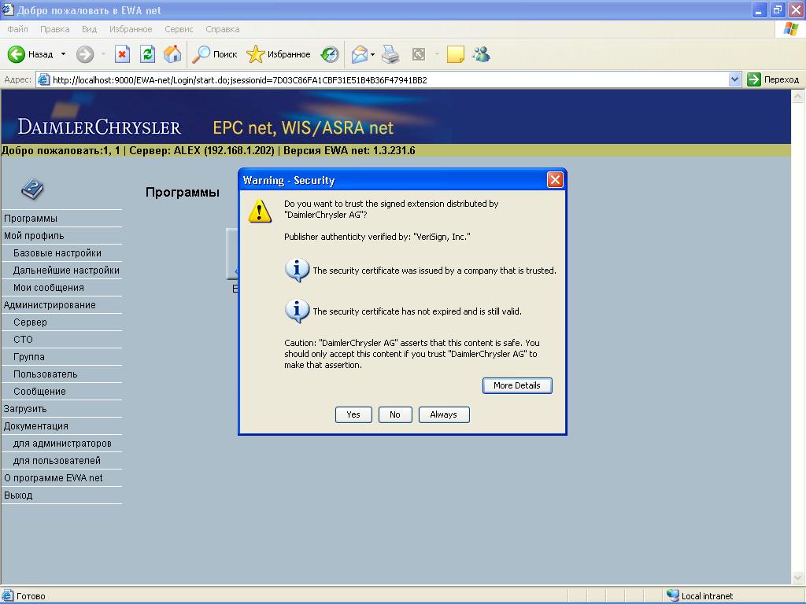Click the Local intranet zone icon

pos(672,595)
